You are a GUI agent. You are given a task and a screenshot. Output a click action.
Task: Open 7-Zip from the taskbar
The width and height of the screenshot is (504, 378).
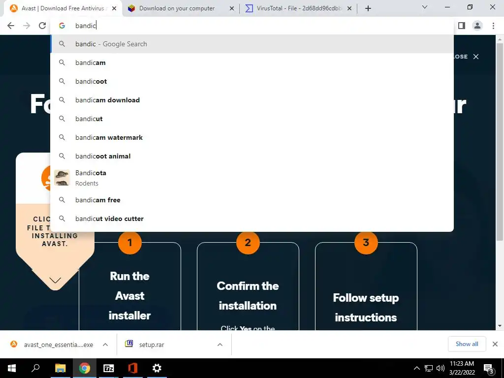(109, 368)
